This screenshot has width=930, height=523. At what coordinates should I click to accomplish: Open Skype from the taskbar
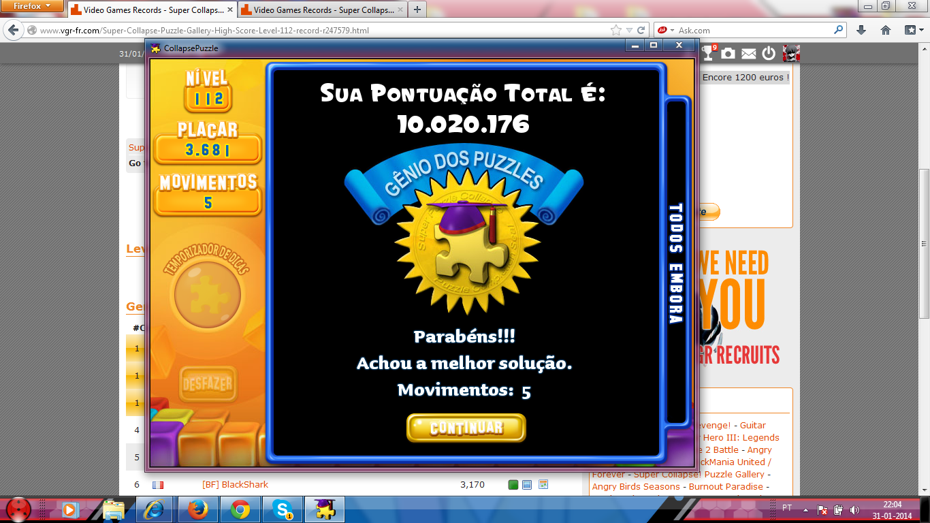pyautogui.click(x=282, y=509)
